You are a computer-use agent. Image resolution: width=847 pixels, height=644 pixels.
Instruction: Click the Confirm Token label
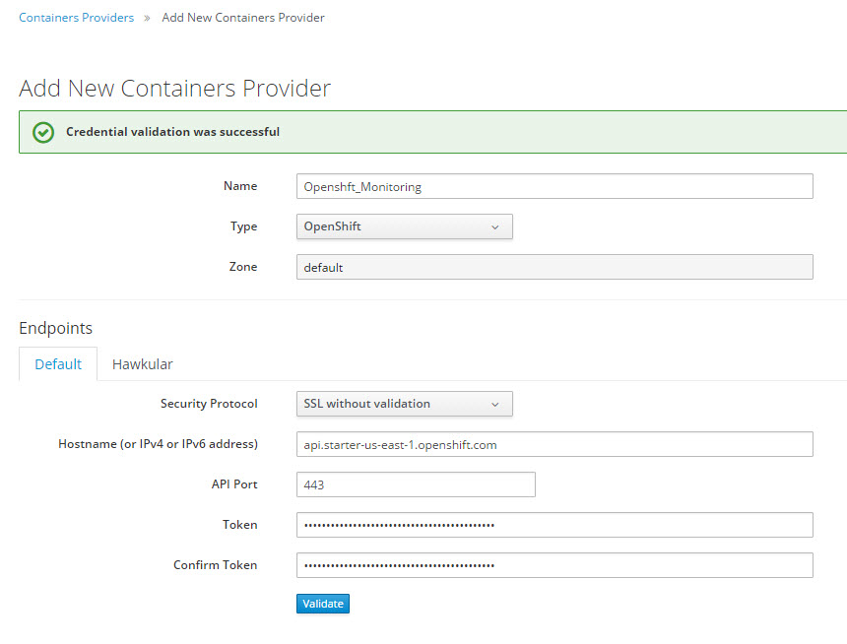215,565
